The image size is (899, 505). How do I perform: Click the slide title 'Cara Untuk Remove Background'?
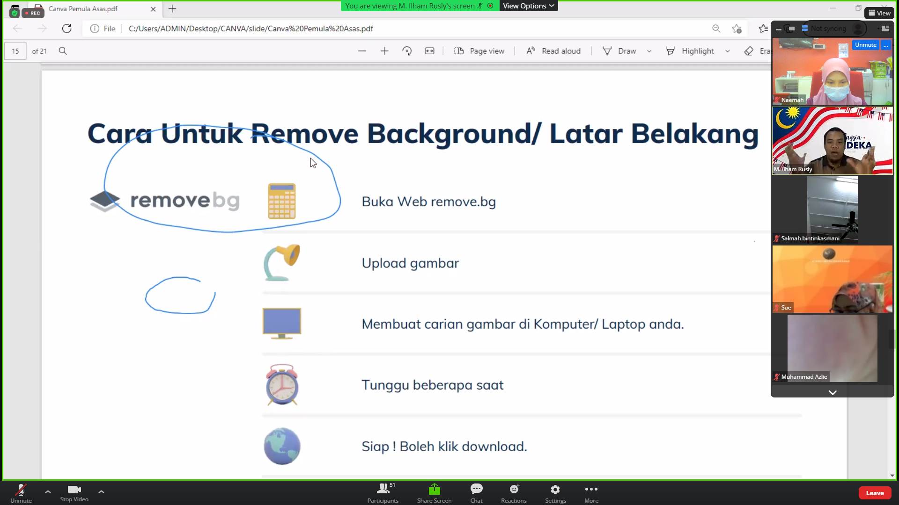[x=423, y=134]
